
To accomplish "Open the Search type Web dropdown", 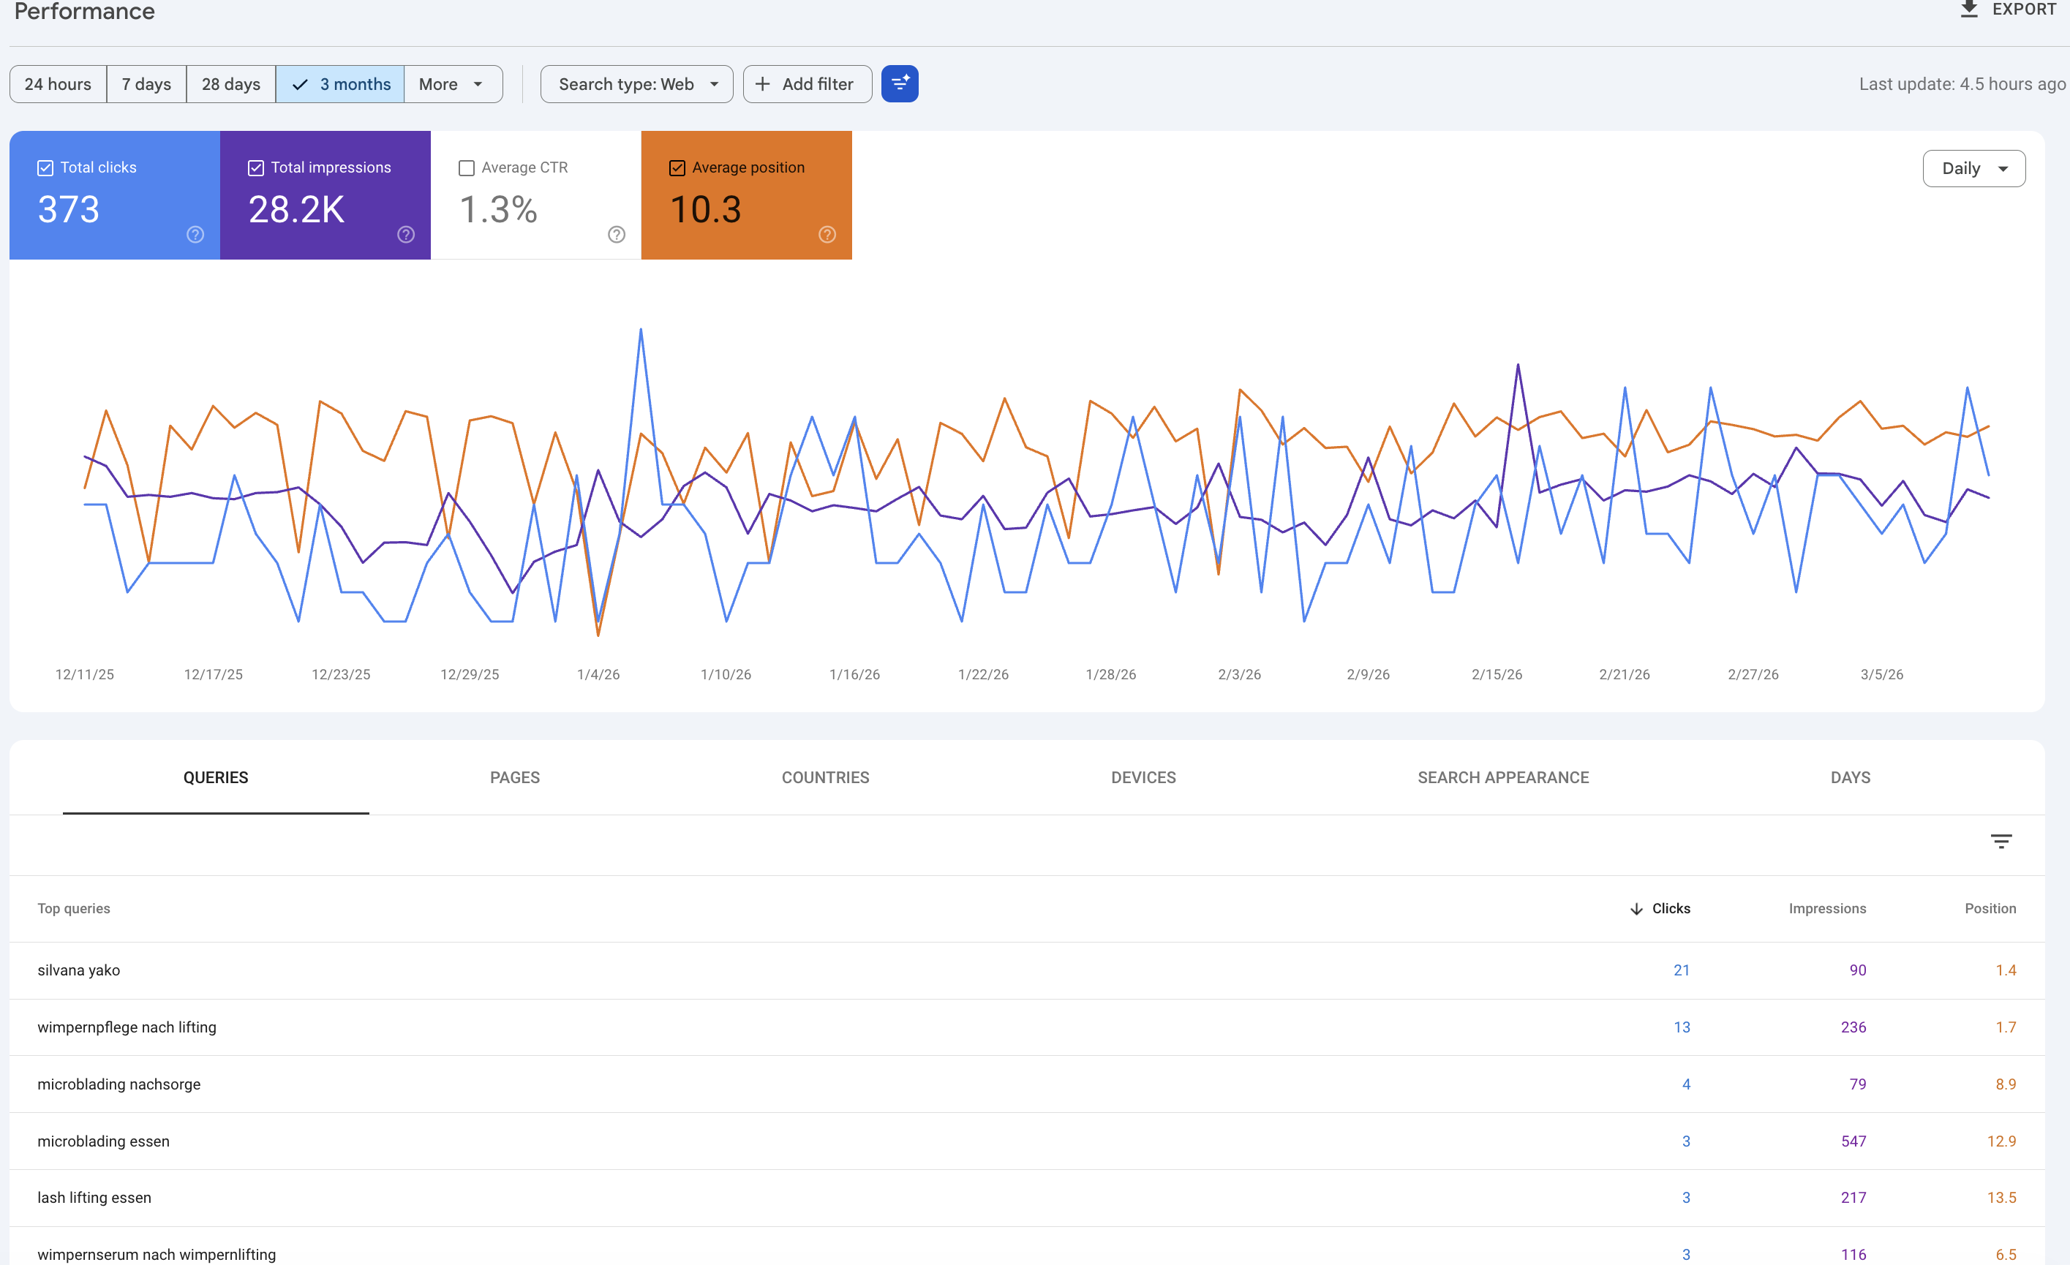I will pyautogui.click(x=636, y=84).
